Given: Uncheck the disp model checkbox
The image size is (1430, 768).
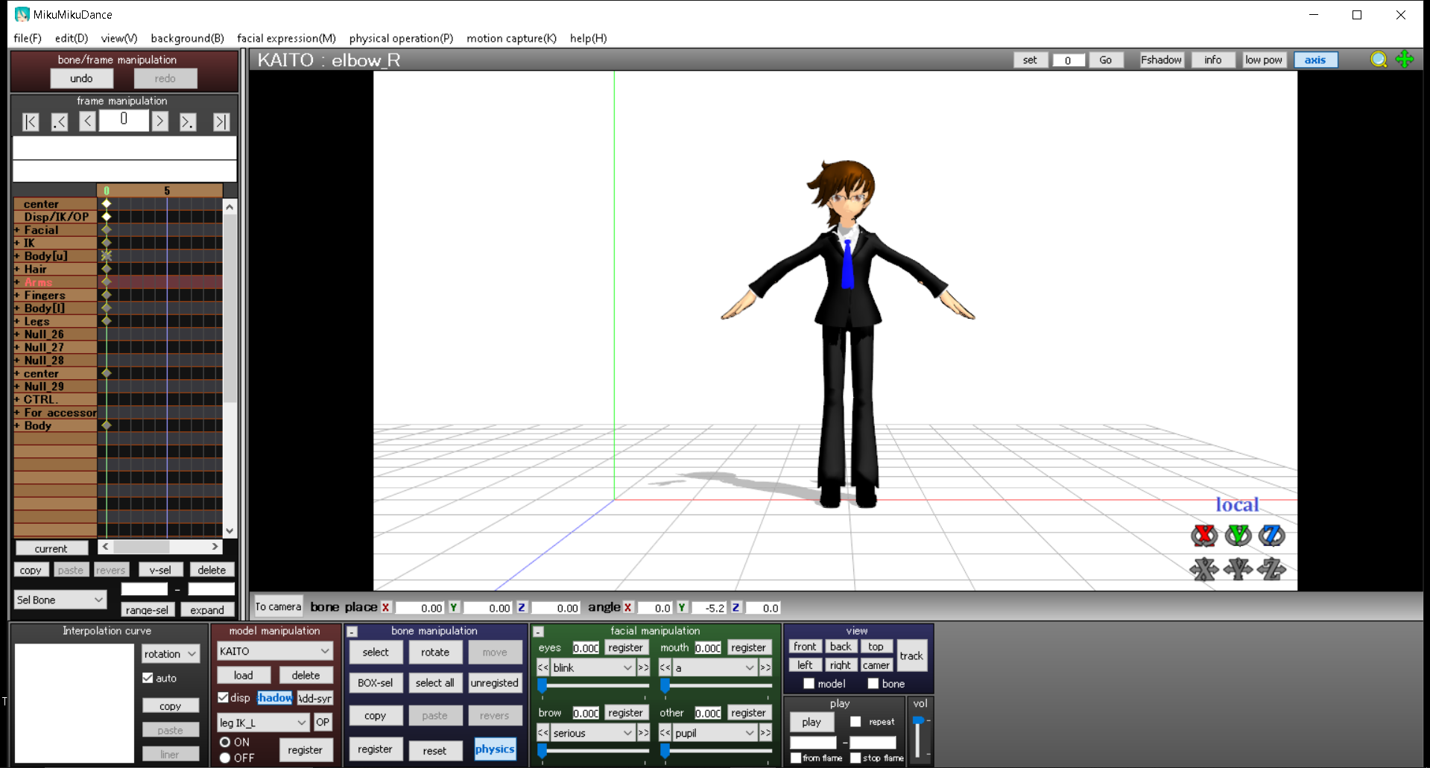Looking at the screenshot, I should 224,697.
